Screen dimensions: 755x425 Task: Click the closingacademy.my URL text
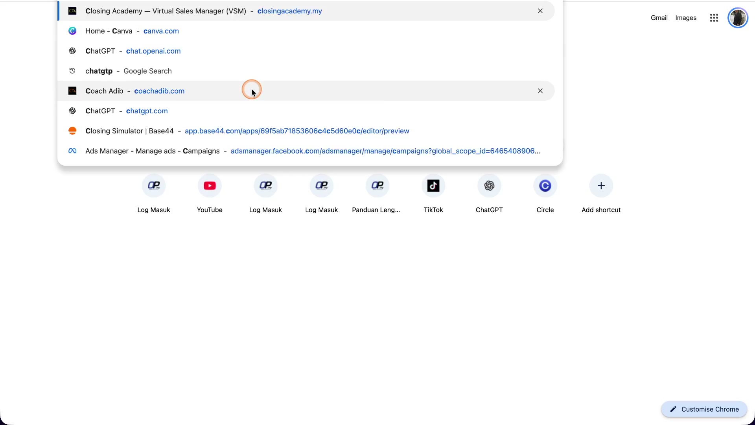290,11
